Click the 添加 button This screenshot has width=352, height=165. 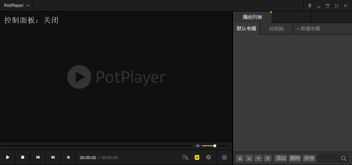coord(281,158)
